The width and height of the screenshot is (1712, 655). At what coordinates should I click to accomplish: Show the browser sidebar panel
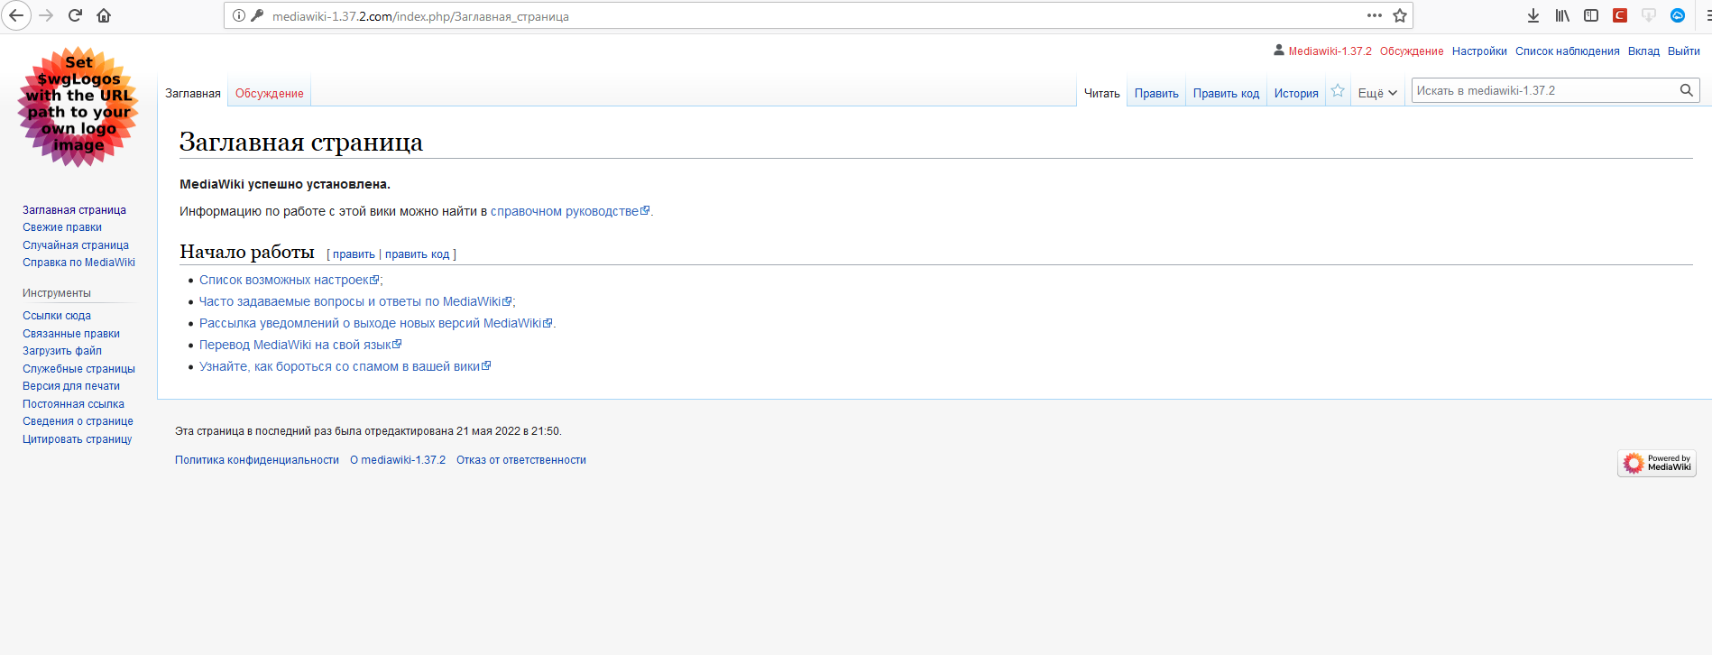[x=1591, y=15]
